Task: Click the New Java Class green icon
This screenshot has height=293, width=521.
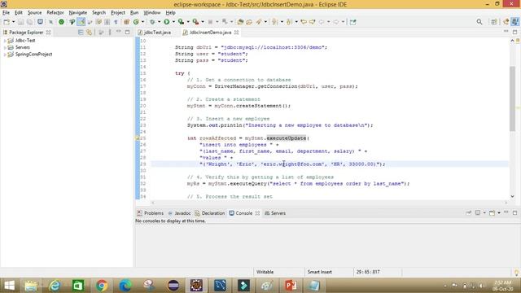Action: [x=136, y=22]
